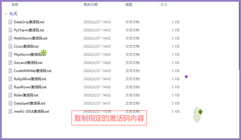Select file name GoLand激活码.txt
241x140 pixels.
[x=28, y=63]
